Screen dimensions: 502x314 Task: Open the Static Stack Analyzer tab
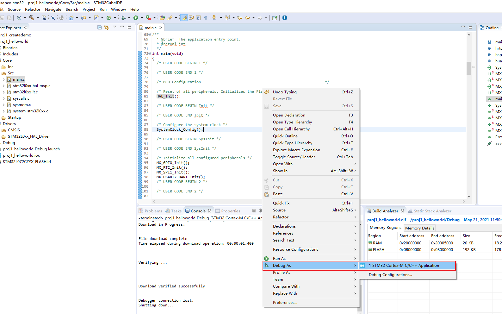pos(430,211)
